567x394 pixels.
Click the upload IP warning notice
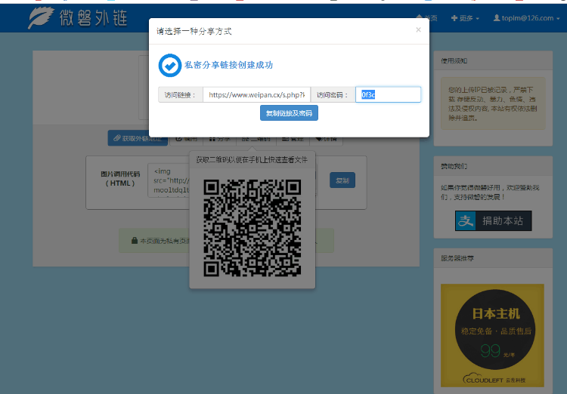[493, 103]
